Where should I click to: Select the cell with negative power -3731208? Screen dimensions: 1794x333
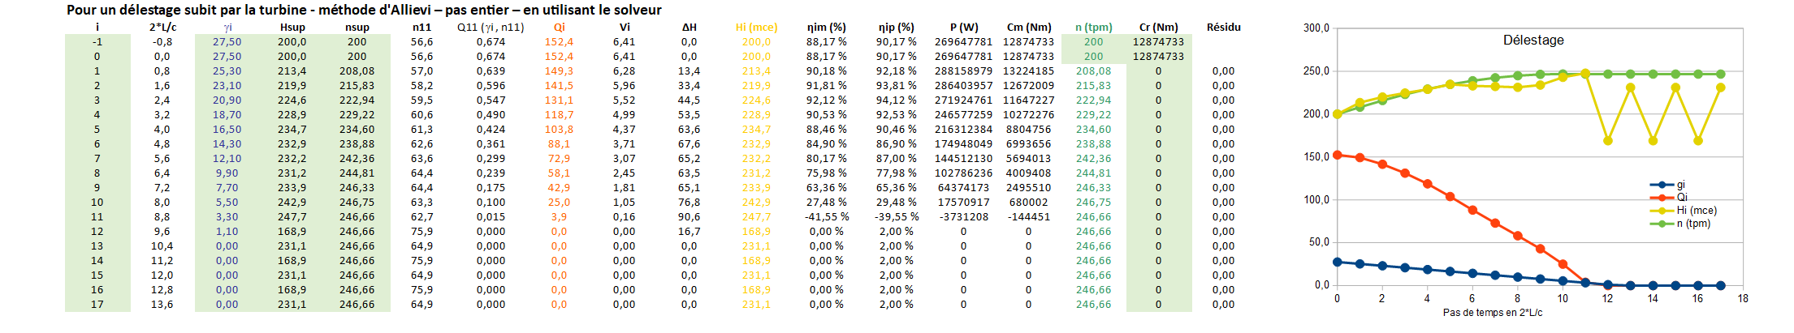tap(963, 217)
